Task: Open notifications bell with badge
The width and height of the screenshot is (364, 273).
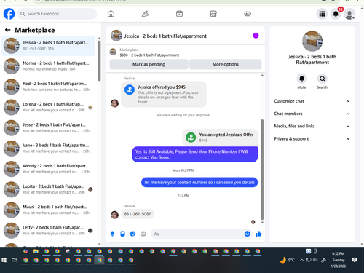Action: (x=336, y=14)
